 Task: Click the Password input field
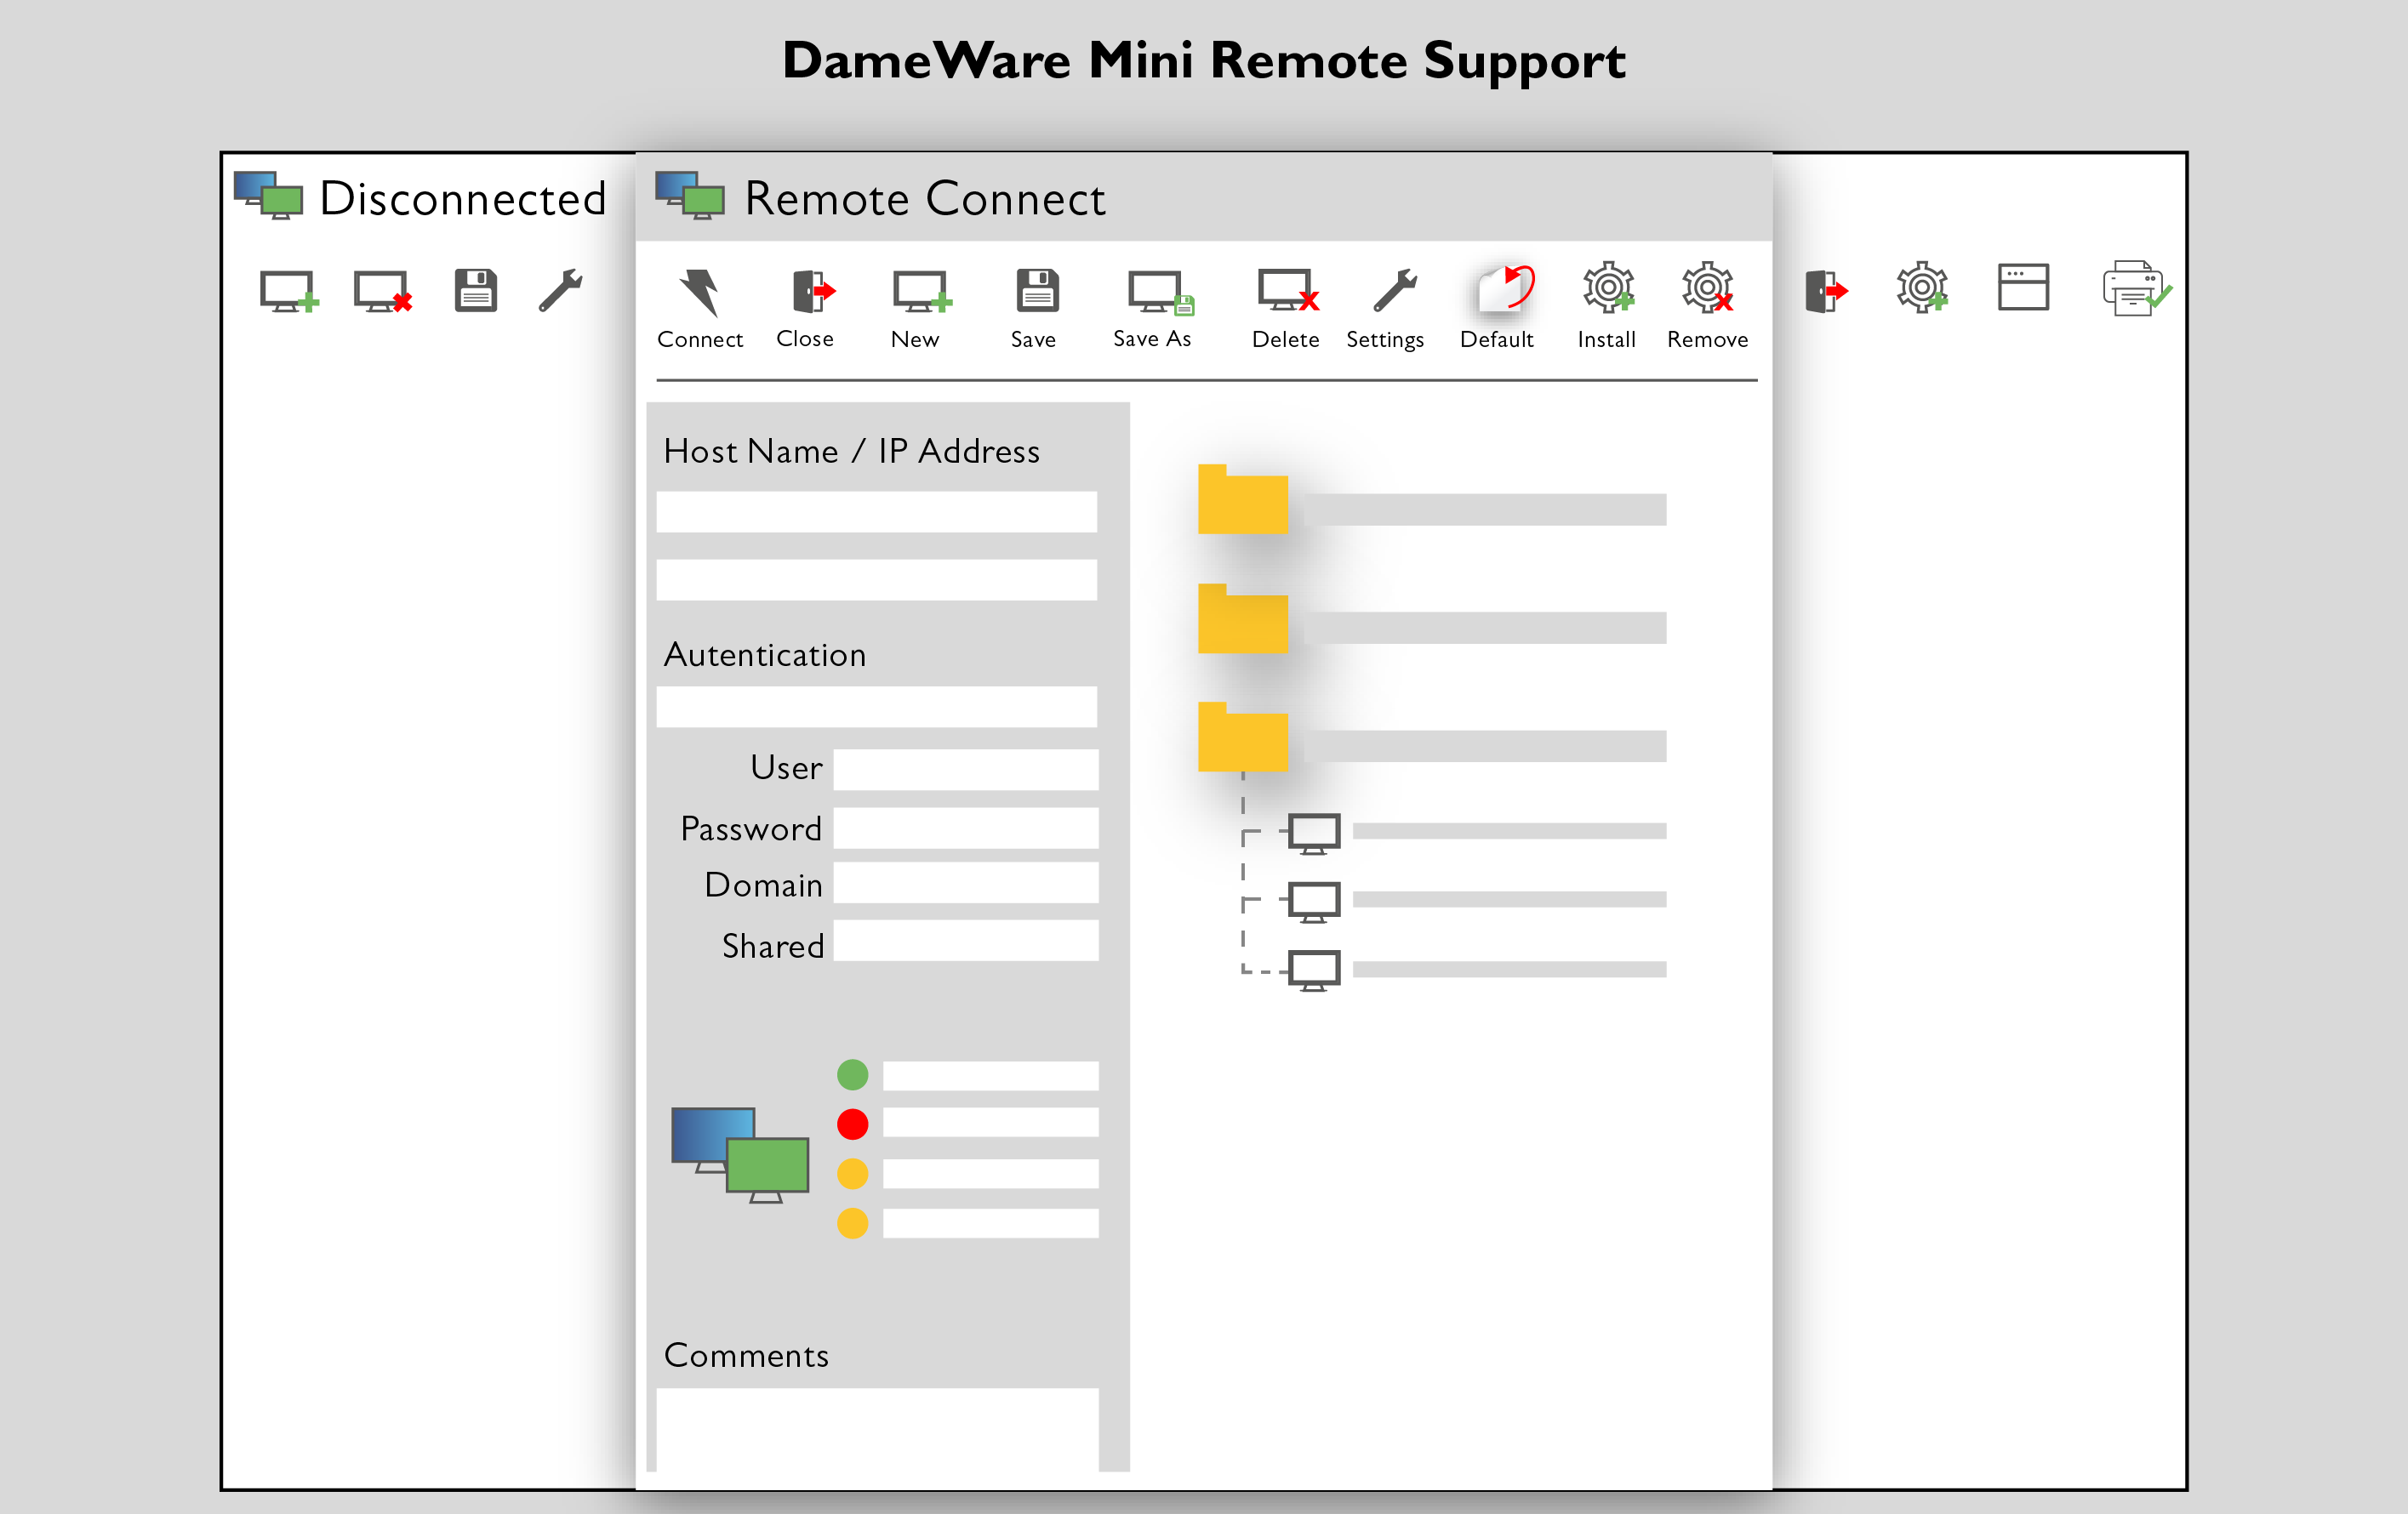click(x=966, y=828)
